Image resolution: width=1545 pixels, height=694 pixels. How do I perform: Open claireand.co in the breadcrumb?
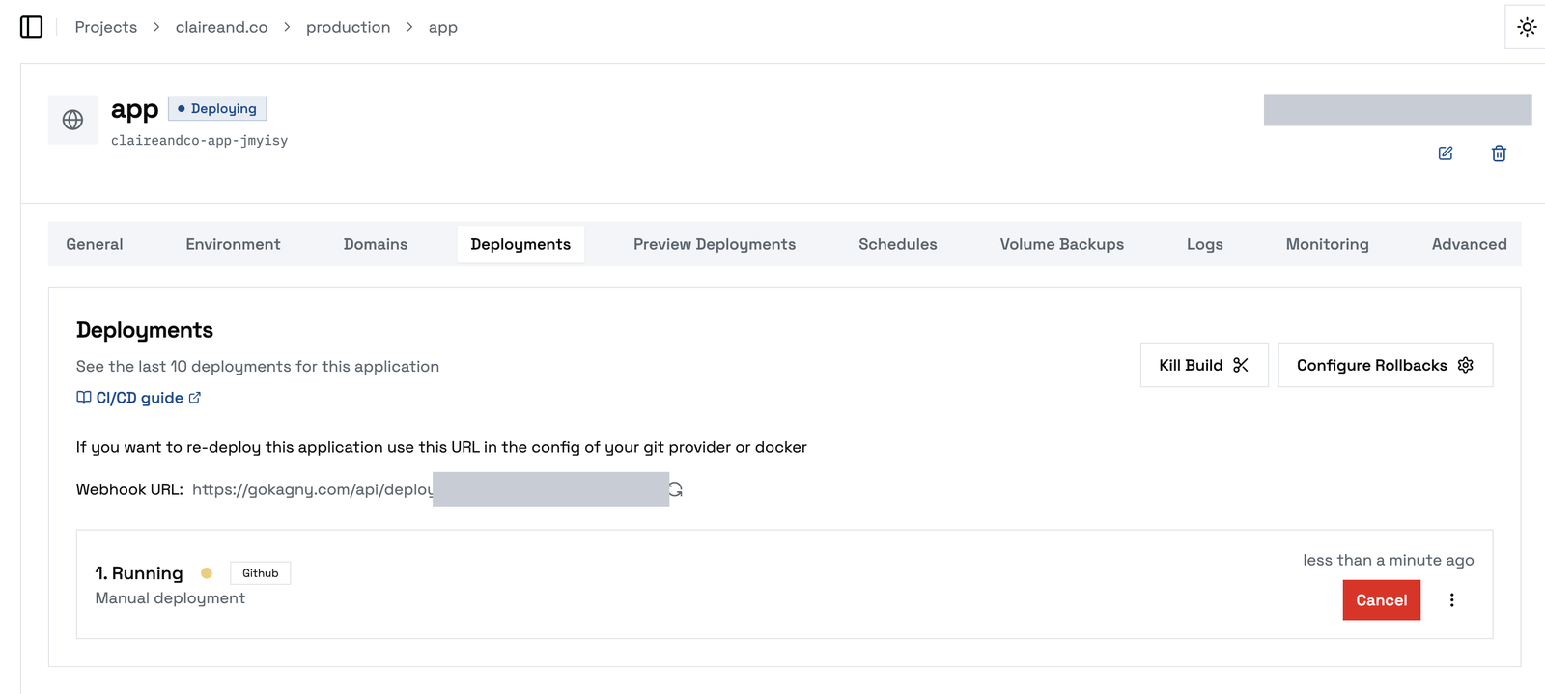click(221, 27)
